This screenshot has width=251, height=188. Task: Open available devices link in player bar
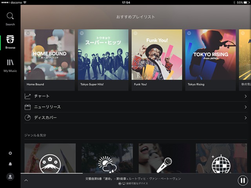point(133,183)
